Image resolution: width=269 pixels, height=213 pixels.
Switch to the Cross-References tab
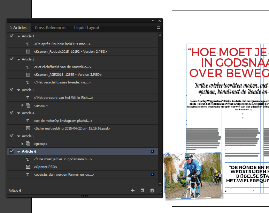click(x=50, y=28)
